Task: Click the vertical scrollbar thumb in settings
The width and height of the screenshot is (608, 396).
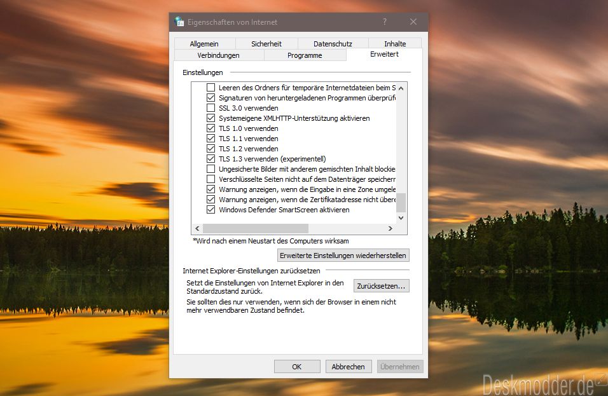Action: [x=401, y=202]
